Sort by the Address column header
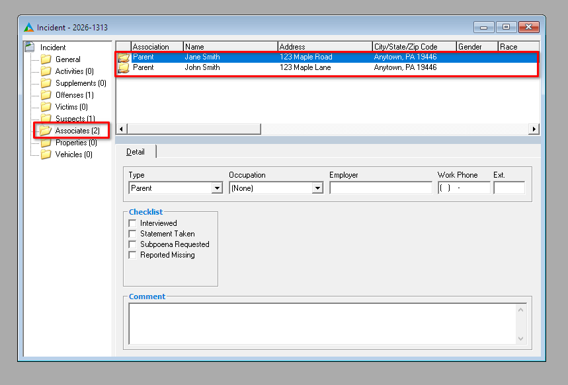Image resolution: width=568 pixels, height=385 pixels. [325, 47]
